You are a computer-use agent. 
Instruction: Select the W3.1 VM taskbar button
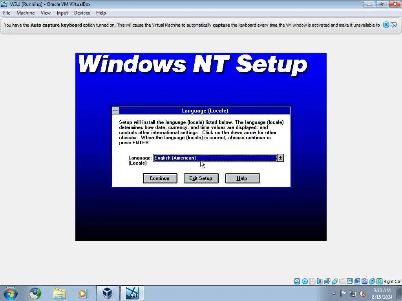point(132,293)
